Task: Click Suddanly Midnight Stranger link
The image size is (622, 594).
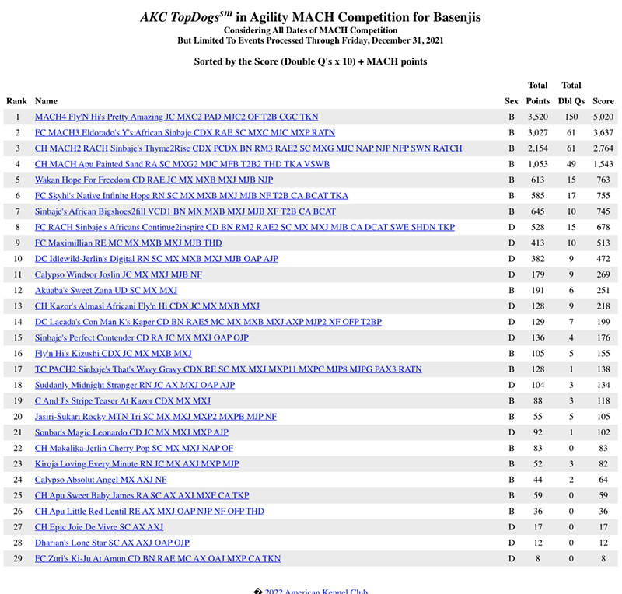Action: [x=135, y=385]
